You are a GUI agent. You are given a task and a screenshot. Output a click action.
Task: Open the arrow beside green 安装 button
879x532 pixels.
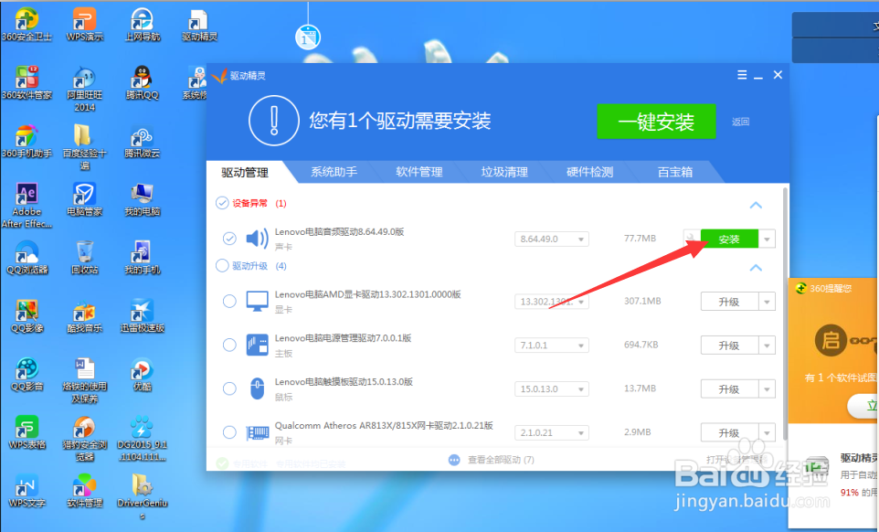[767, 239]
